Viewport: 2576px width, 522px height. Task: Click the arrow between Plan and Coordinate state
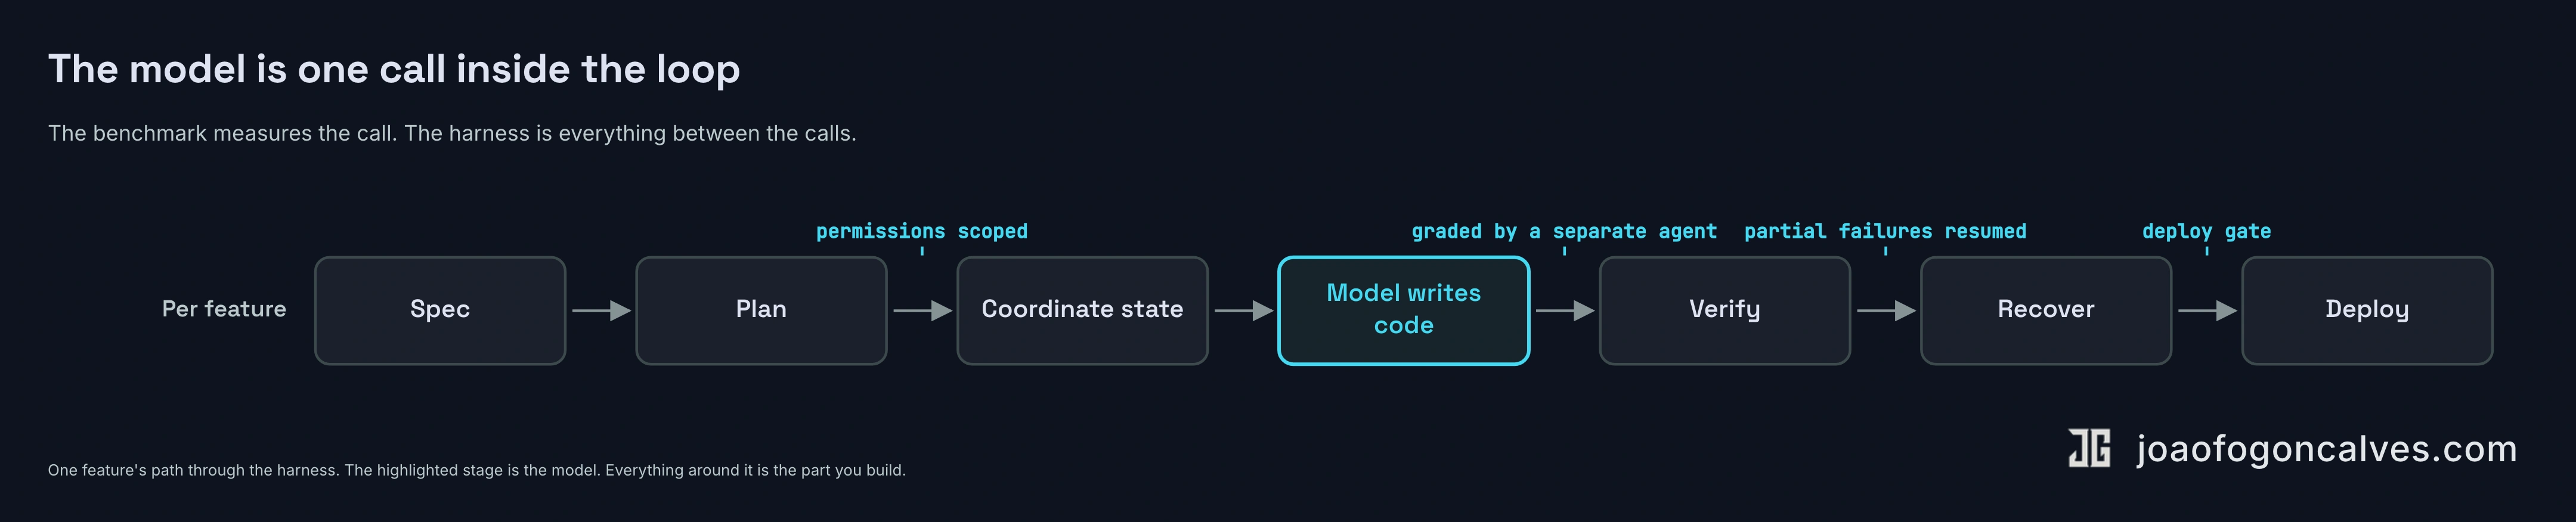point(922,311)
